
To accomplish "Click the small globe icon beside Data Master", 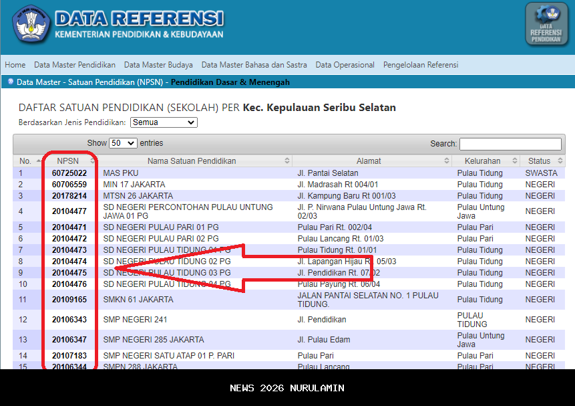I will pos(11,82).
